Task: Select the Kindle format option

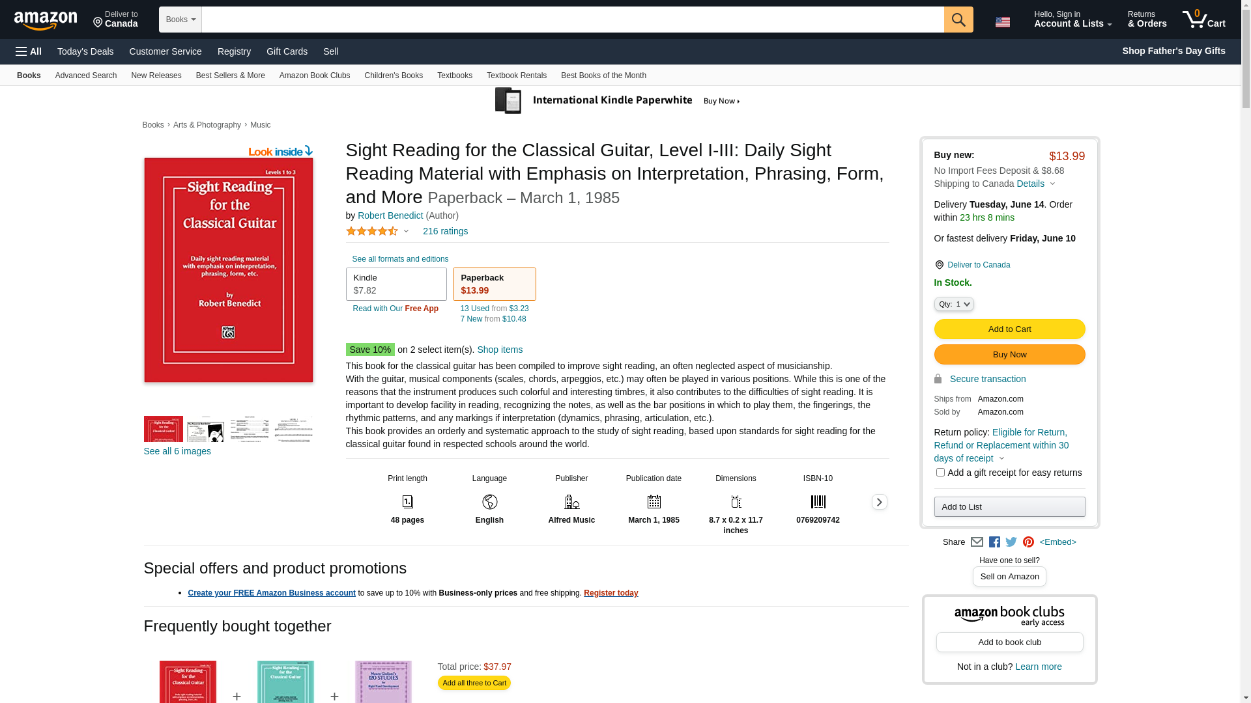Action: click(x=396, y=284)
